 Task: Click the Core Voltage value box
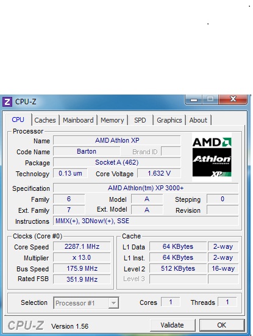pos(159,173)
